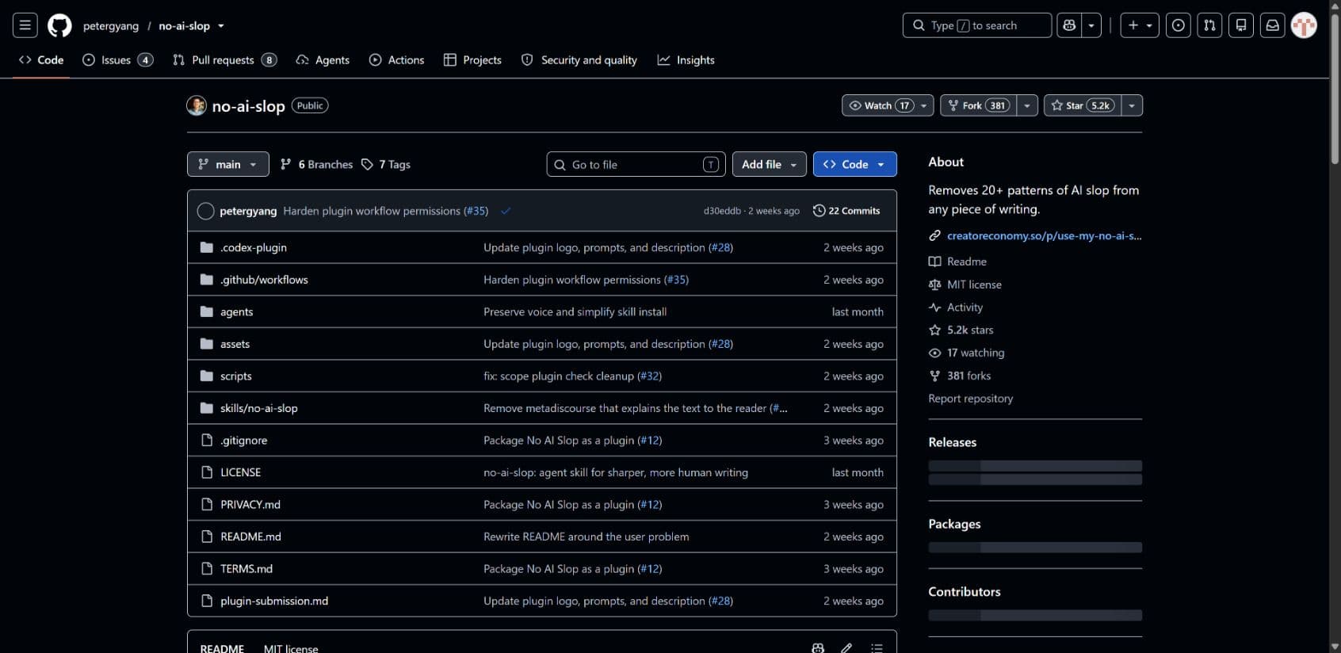1341x653 pixels.
Task: Open notifications inbox icon
Action: coord(1273,25)
